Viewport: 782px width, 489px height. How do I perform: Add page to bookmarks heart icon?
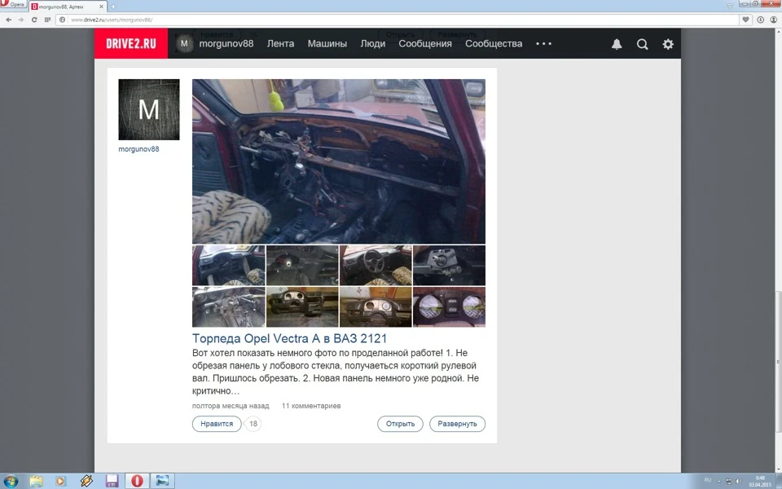[x=745, y=20]
